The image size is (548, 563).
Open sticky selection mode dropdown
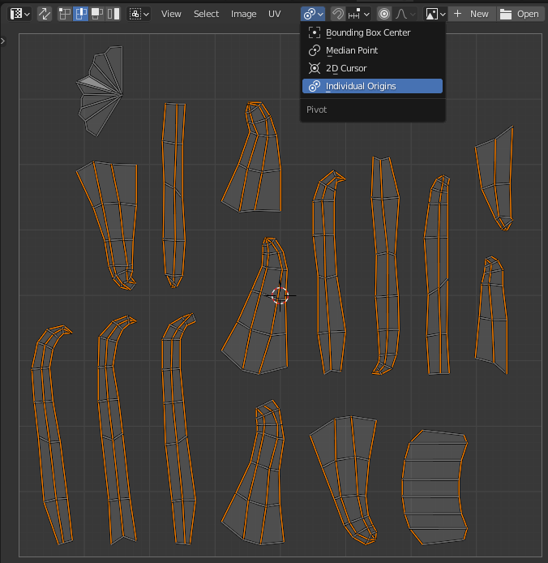click(x=139, y=14)
